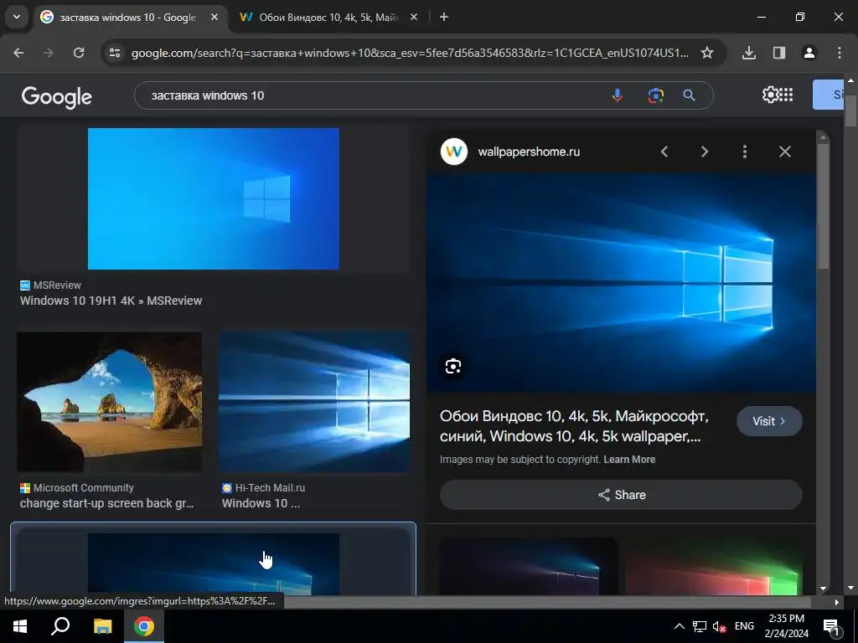Click the large preview image
This screenshot has height=643, width=858.
[x=621, y=283]
